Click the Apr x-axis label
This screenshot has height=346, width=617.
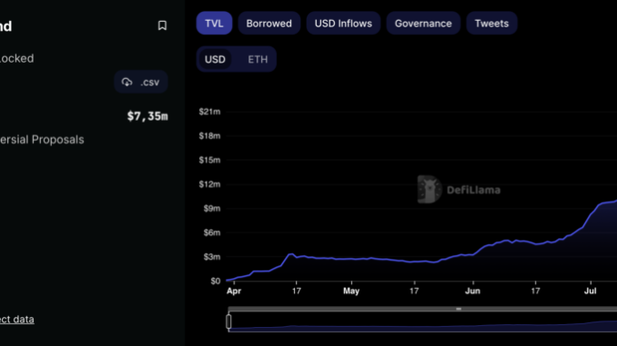[234, 291]
